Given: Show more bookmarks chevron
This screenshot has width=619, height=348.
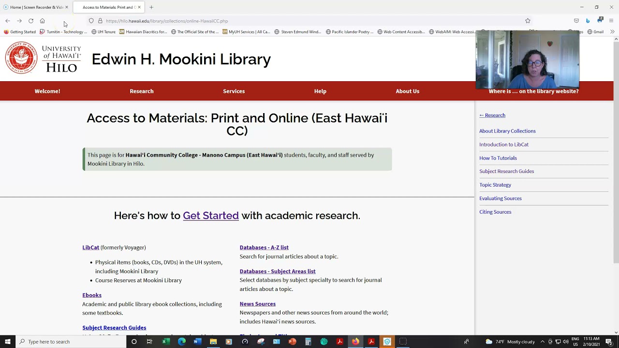Looking at the screenshot, I should click(612, 32).
